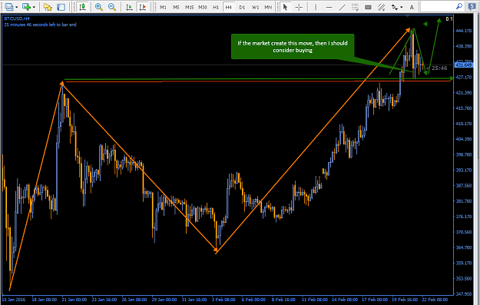Click the 25:46 timer label on chart
The width and height of the screenshot is (480, 305).
tap(439, 68)
